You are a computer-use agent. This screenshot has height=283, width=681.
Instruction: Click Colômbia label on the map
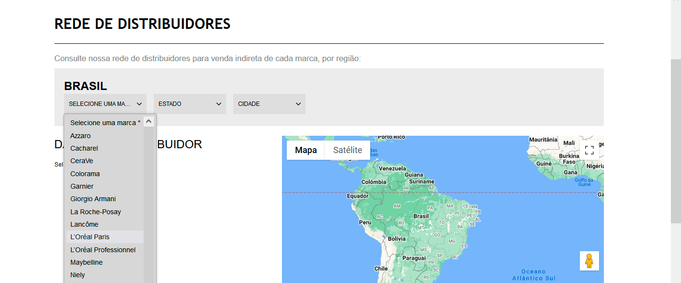(x=374, y=182)
